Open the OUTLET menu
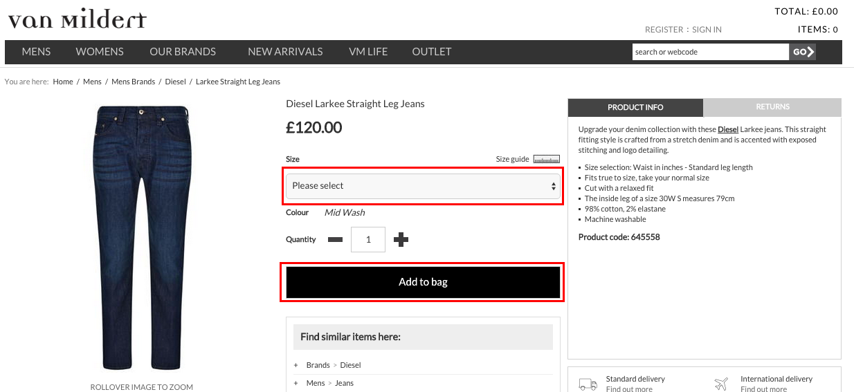Viewport: 854px width, 392px height. pos(431,51)
